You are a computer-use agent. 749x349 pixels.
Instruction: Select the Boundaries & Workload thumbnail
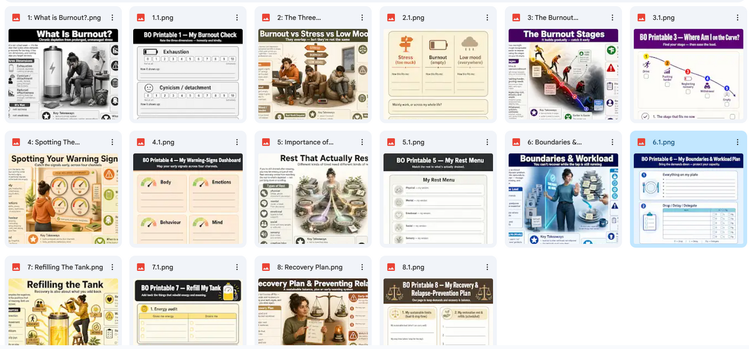tap(563, 199)
